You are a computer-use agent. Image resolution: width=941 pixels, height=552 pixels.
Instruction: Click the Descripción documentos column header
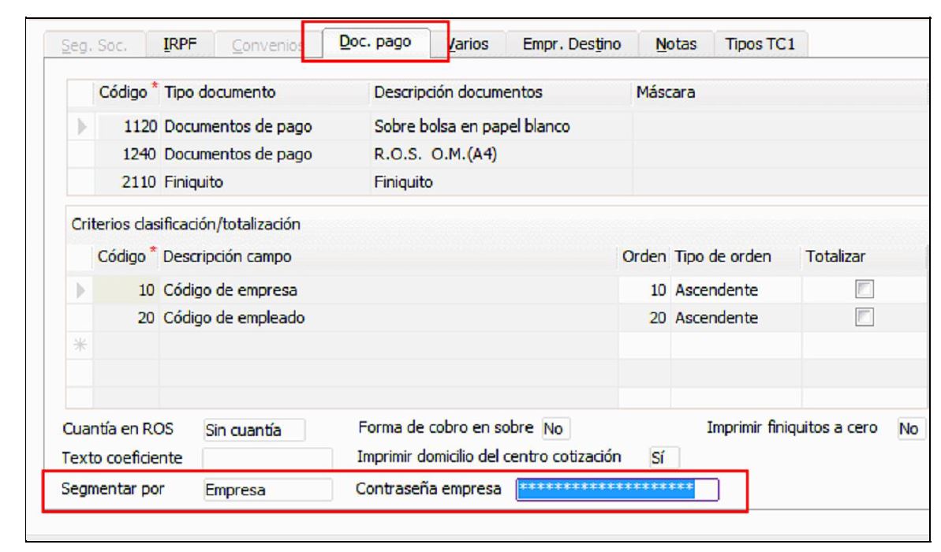pos(500,92)
